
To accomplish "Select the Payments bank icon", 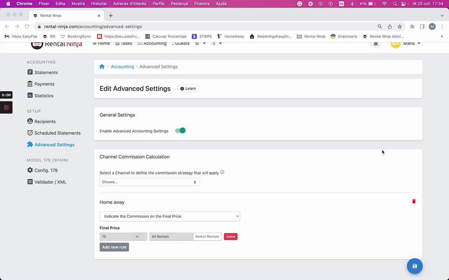I will pyautogui.click(x=30, y=84).
